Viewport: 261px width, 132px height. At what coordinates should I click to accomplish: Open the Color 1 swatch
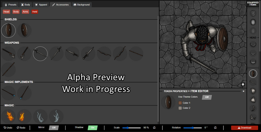coord(180,103)
